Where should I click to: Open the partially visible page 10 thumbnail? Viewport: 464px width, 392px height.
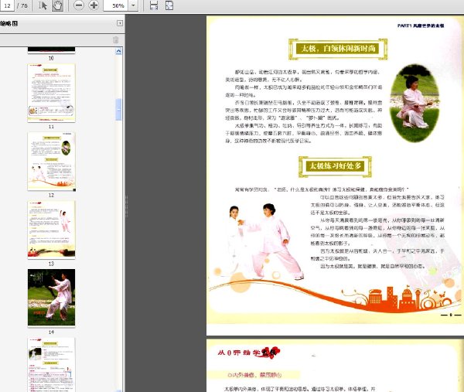[52, 50]
